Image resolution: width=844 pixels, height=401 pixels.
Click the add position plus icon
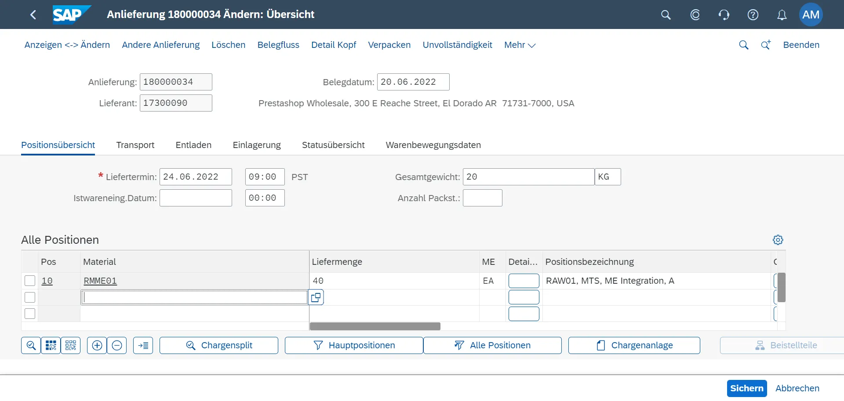97,345
